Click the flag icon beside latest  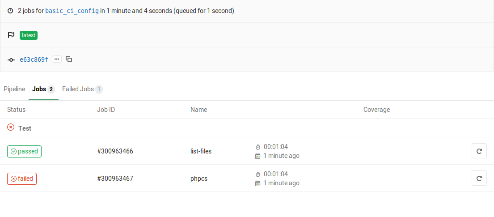[x=11, y=35]
